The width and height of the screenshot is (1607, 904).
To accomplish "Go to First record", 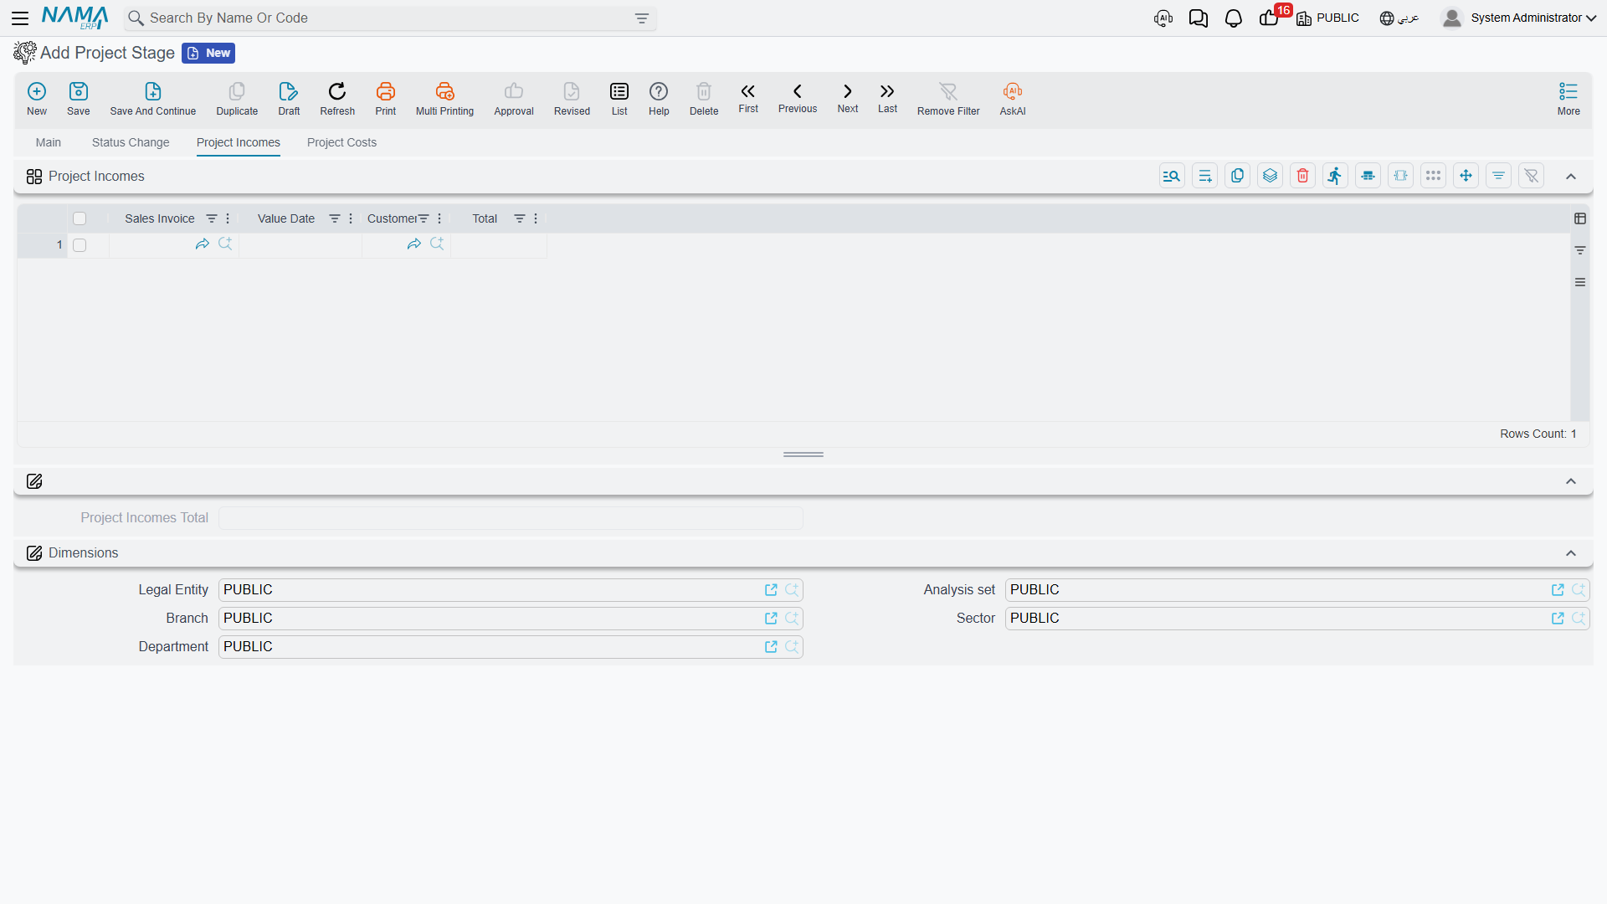I will pyautogui.click(x=748, y=97).
